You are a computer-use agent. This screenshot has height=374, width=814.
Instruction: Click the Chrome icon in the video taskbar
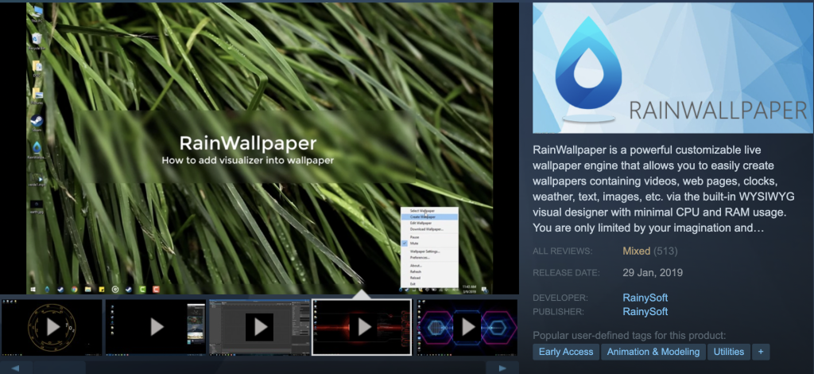point(74,290)
